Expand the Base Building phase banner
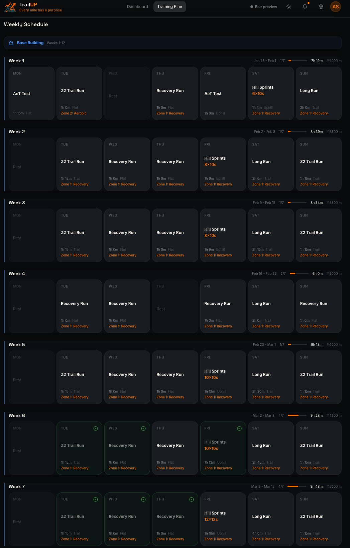The width and height of the screenshot is (350, 548). [172, 43]
